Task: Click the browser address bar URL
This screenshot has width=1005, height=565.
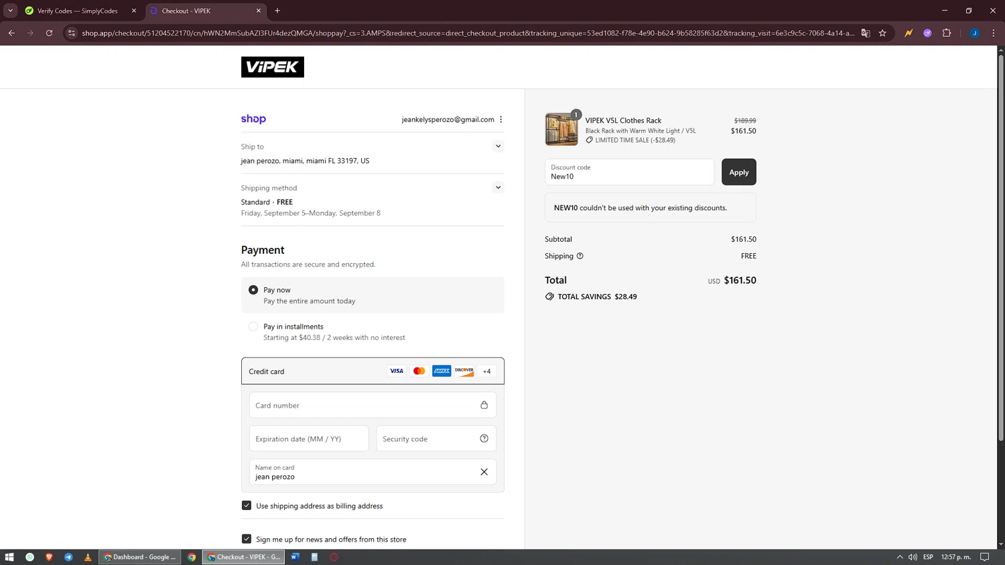Action: 468,33
